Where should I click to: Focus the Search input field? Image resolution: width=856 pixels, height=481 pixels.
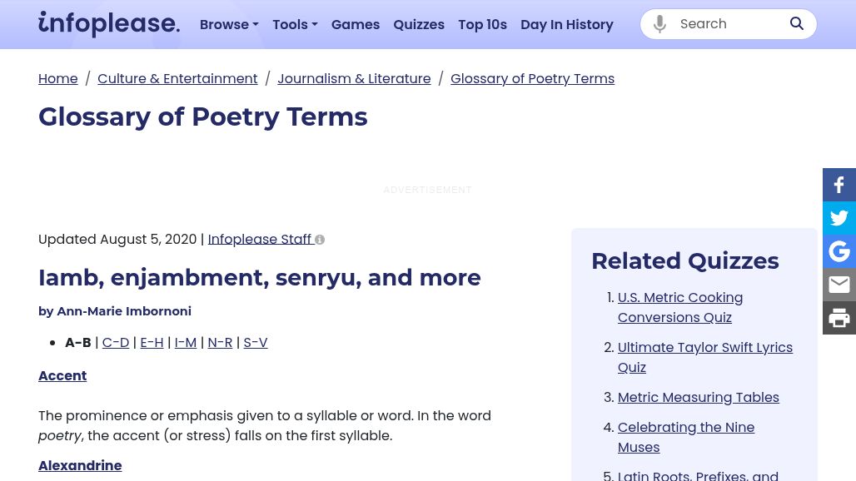pos(729,24)
